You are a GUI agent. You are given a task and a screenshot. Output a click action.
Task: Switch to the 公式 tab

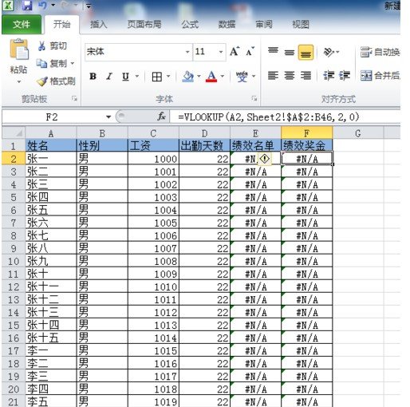pyautogui.click(x=190, y=25)
